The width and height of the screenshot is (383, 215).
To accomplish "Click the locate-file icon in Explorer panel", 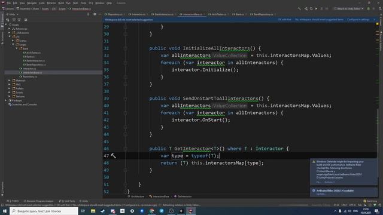I will click(x=8, y=20).
